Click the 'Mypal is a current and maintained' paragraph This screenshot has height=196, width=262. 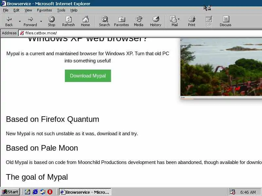coord(88,57)
